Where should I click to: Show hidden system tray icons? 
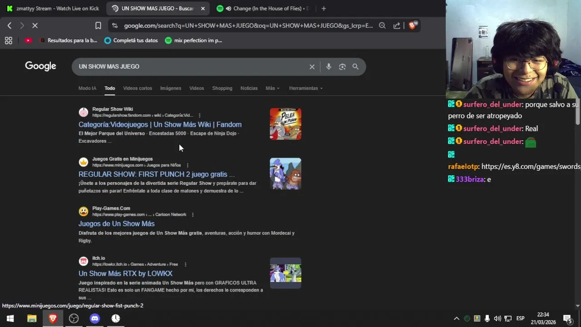coord(457,318)
